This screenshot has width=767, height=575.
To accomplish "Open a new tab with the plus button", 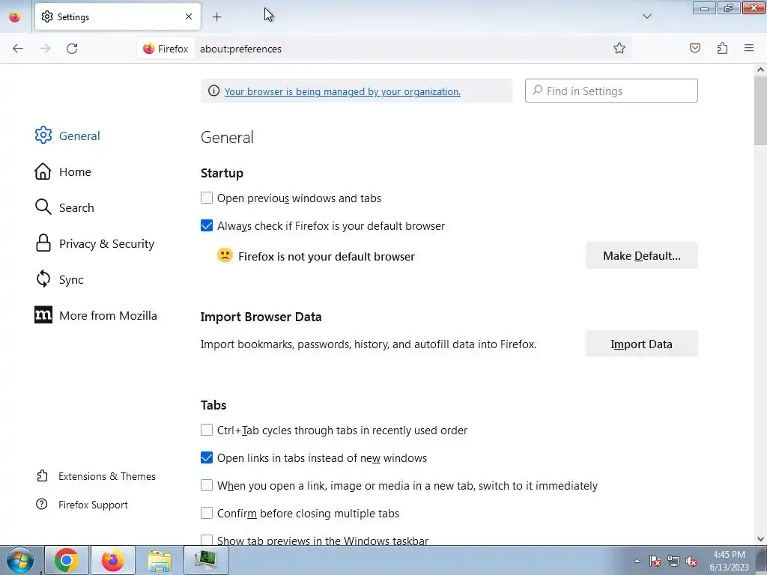I will pos(217,17).
